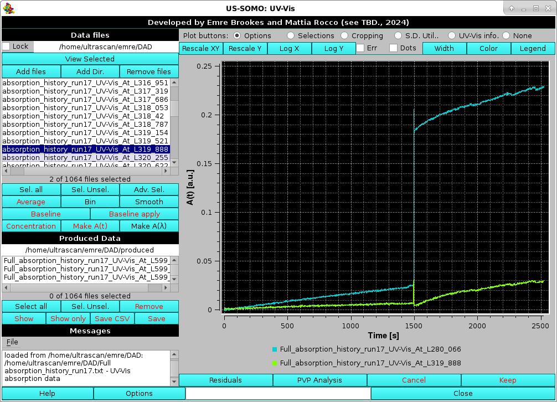Click Rescale XY to reset plot axes
This screenshot has height=402, width=557.
coord(200,48)
